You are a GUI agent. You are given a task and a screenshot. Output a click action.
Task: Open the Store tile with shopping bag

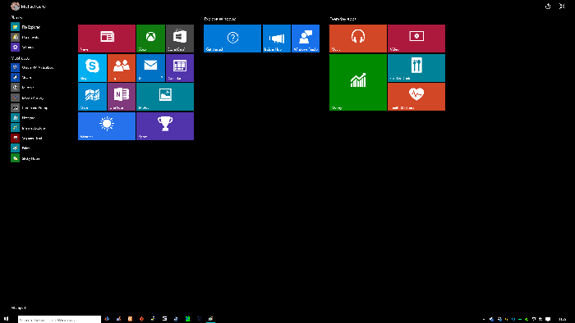click(x=180, y=39)
